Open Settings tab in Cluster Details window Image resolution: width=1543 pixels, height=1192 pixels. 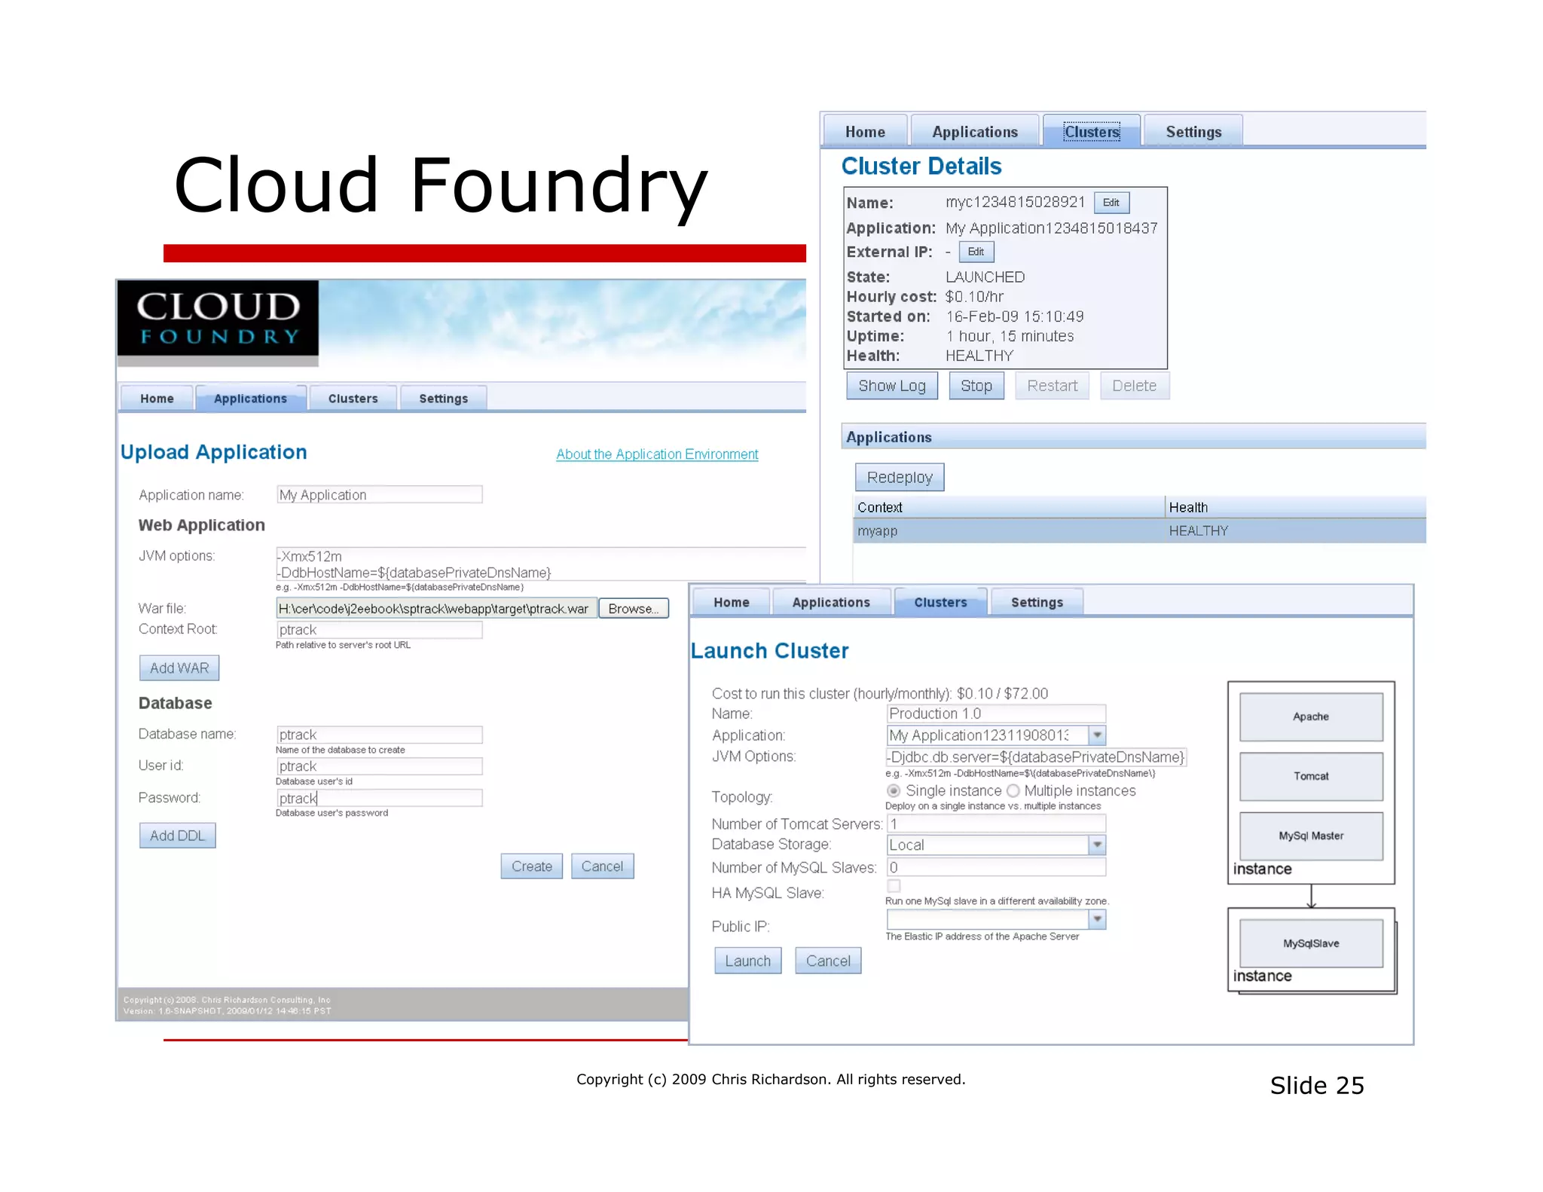click(1193, 131)
